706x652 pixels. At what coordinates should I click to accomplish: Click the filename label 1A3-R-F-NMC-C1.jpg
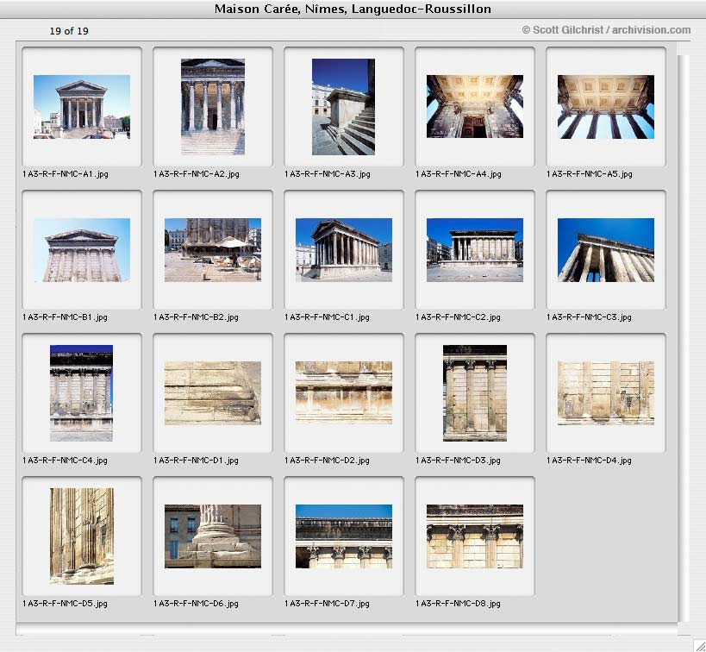click(x=327, y=317)
